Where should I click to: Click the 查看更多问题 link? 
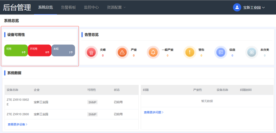[x=154, y=112]
